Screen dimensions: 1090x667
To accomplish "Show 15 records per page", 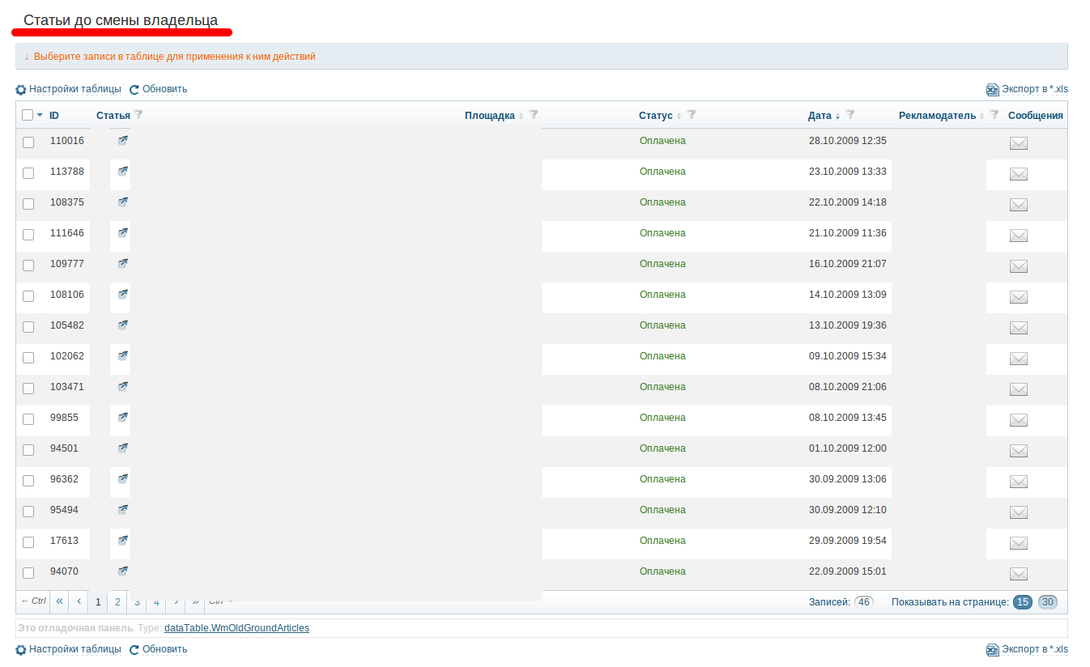I will (1023, 601).
